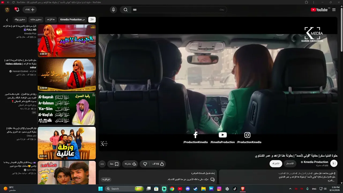The width and height of the screenshot is (343, 193).
Task: Click the video player to pause playback
Action: click(x=218, y=84)
